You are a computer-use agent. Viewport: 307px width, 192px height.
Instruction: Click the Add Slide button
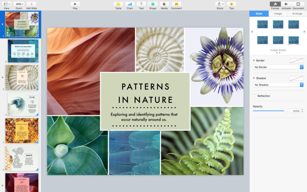(31, 4)
